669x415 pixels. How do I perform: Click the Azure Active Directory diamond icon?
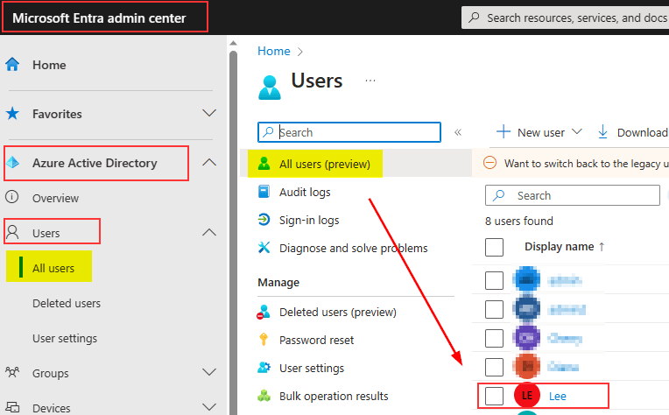(x=13, y=163)
